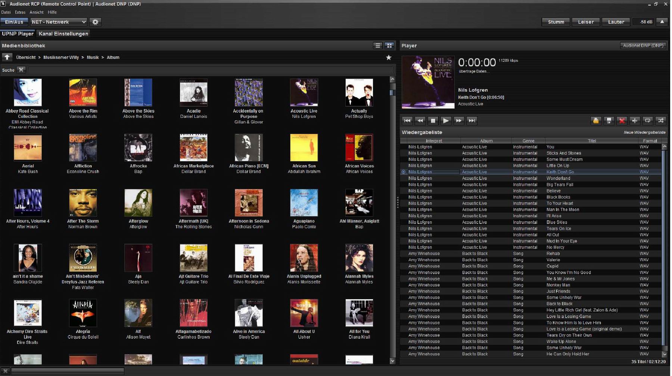The width and height of the screenshot is (672, 376).
Task: Skip to the next track
Action: click(472, 120)
